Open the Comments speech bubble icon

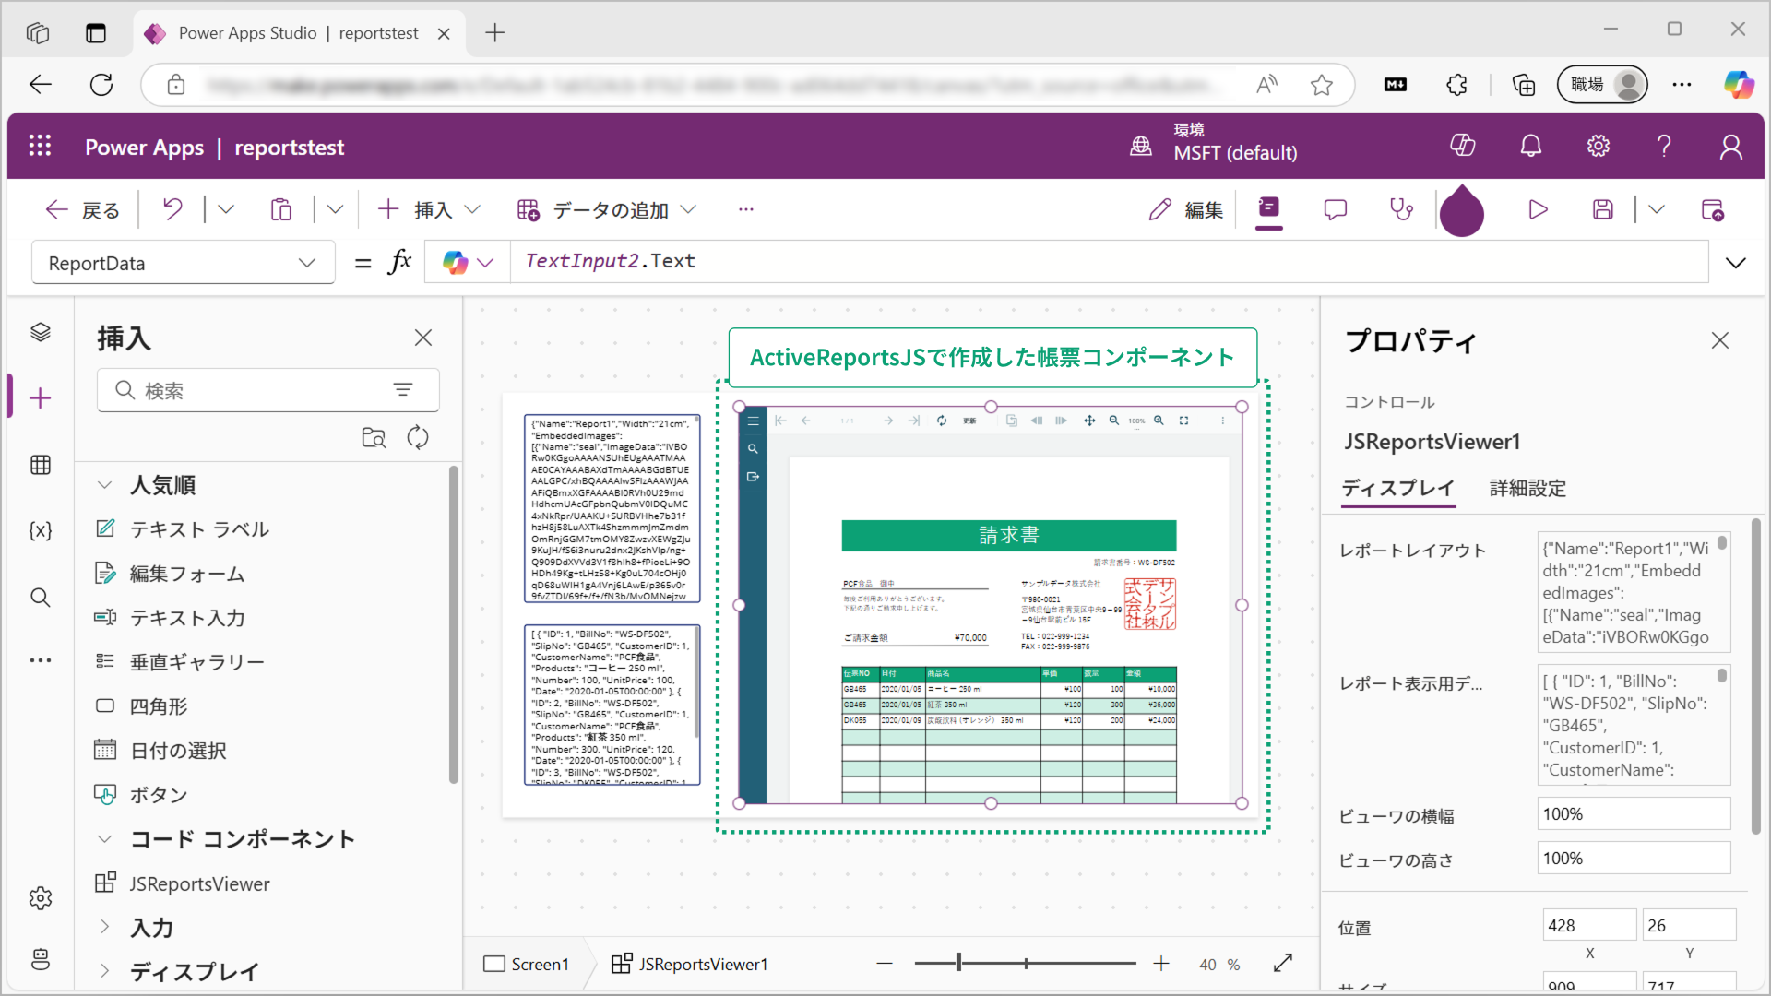(x=1335, y=210)
